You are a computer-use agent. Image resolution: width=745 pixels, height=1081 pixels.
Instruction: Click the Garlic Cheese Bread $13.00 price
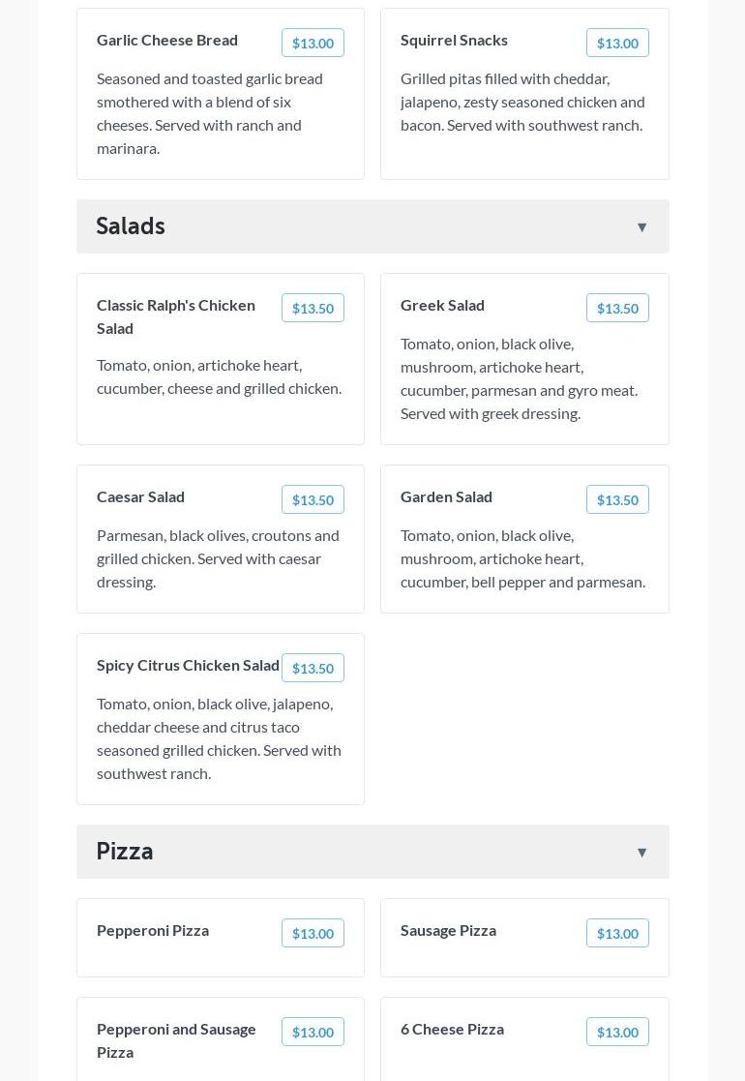coord(313,43)
